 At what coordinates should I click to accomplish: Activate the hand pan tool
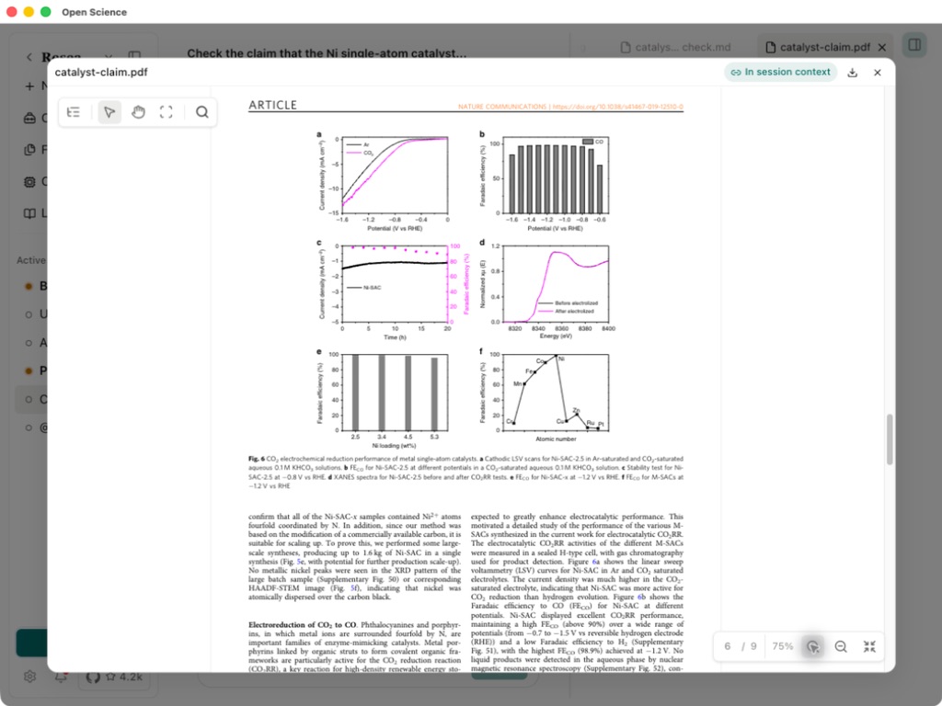point(138,112)
